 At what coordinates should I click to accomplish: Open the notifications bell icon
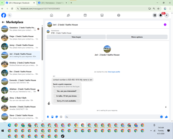pos(161,15)
